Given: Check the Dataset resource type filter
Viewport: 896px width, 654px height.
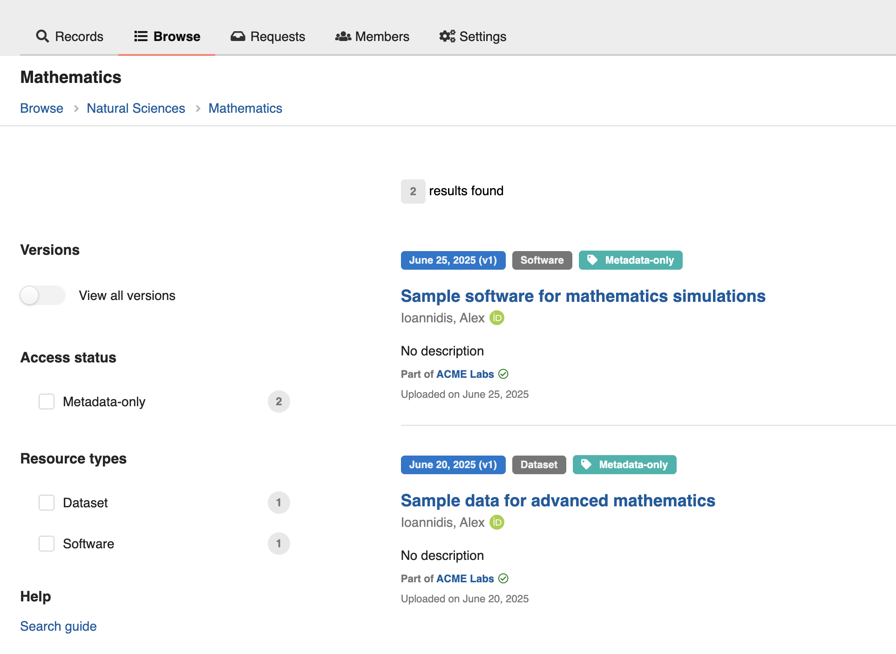Looking at the screenshot, I should coord(47,503).
